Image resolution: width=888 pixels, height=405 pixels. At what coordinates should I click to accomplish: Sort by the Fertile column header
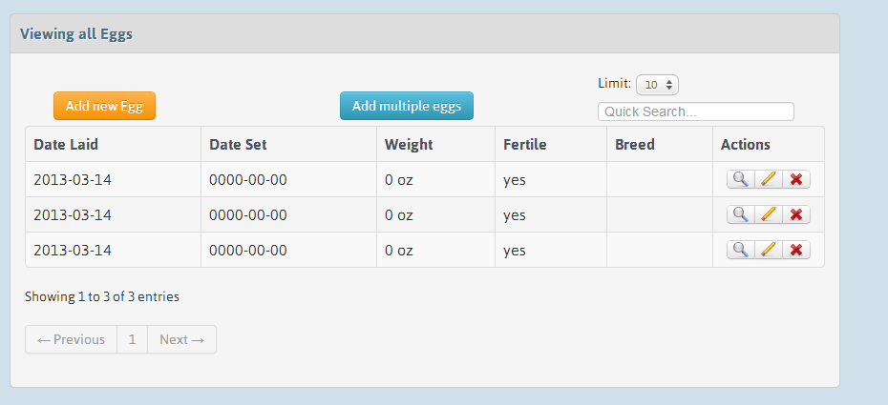point(525,145)
